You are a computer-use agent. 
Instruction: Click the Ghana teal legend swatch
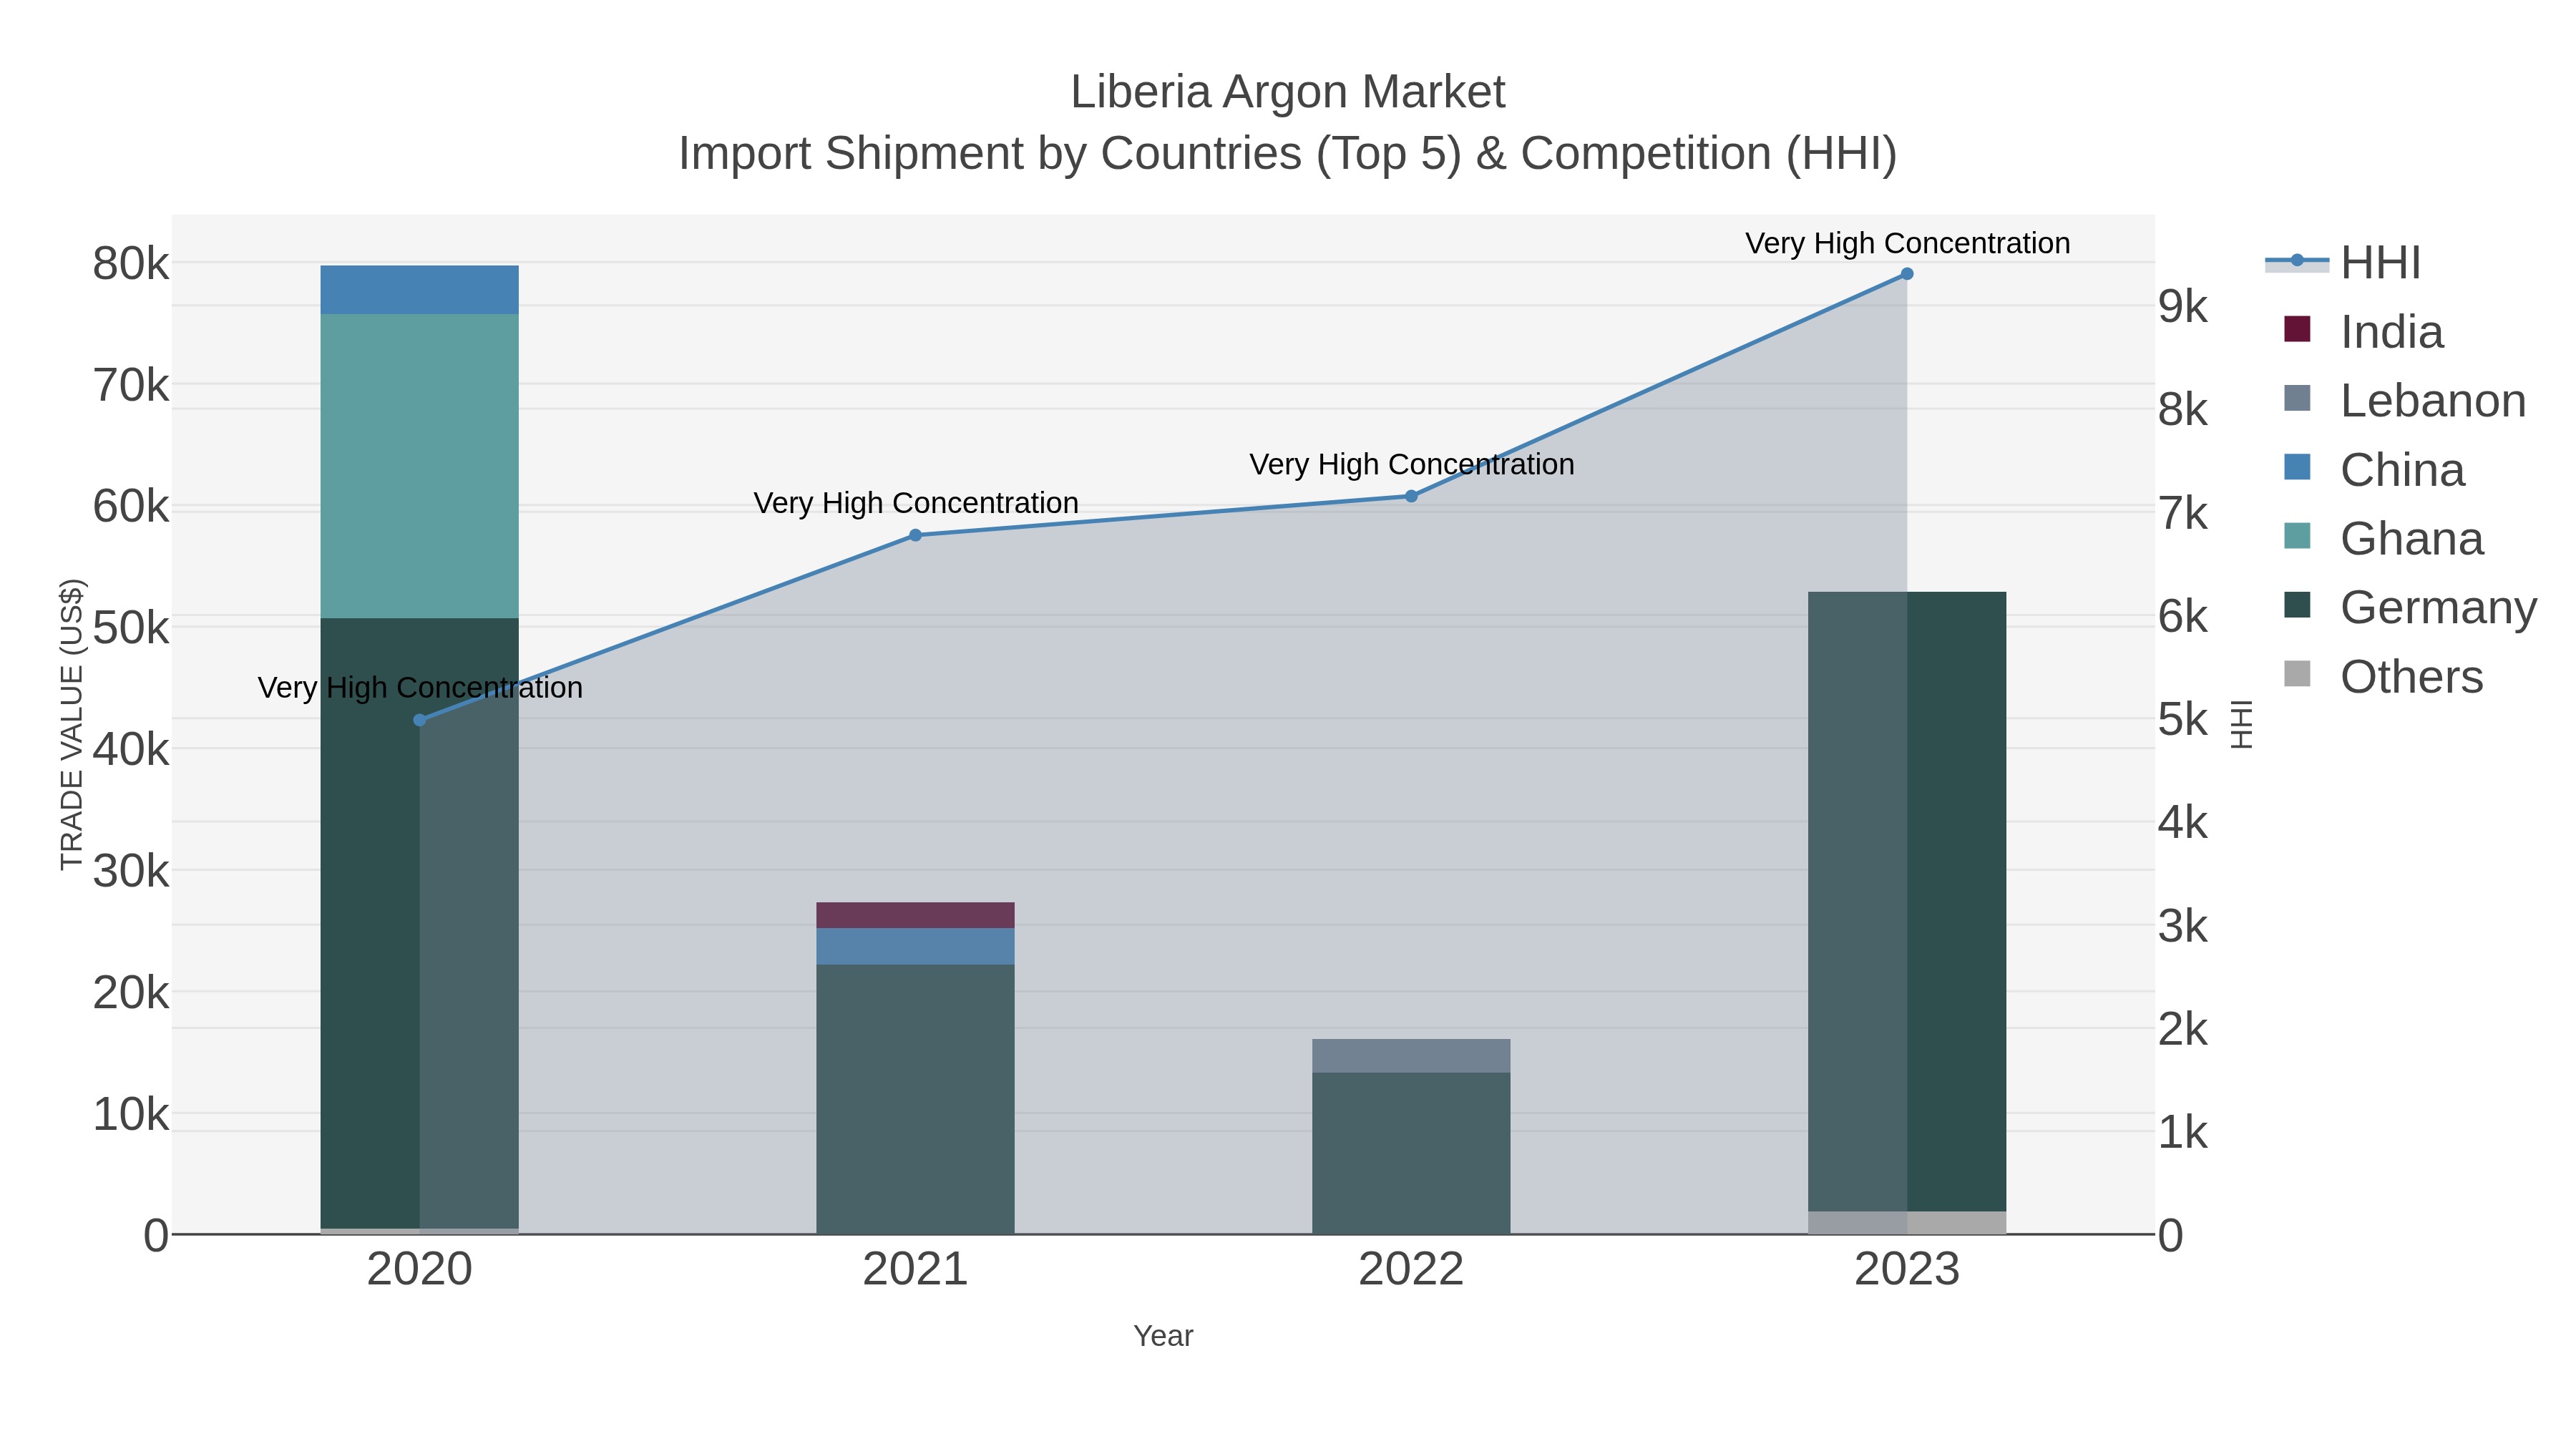click(2298, 536)
